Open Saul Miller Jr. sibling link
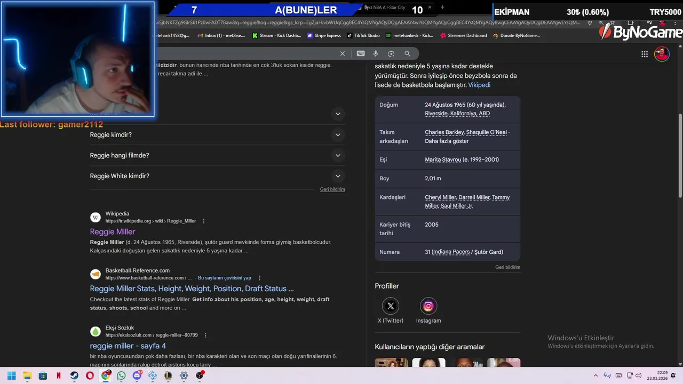Image resolution: width=683 pixels, height=384 pixels. point(457,206)
